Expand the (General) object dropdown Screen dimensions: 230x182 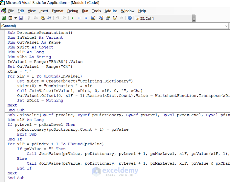point(226,26)
